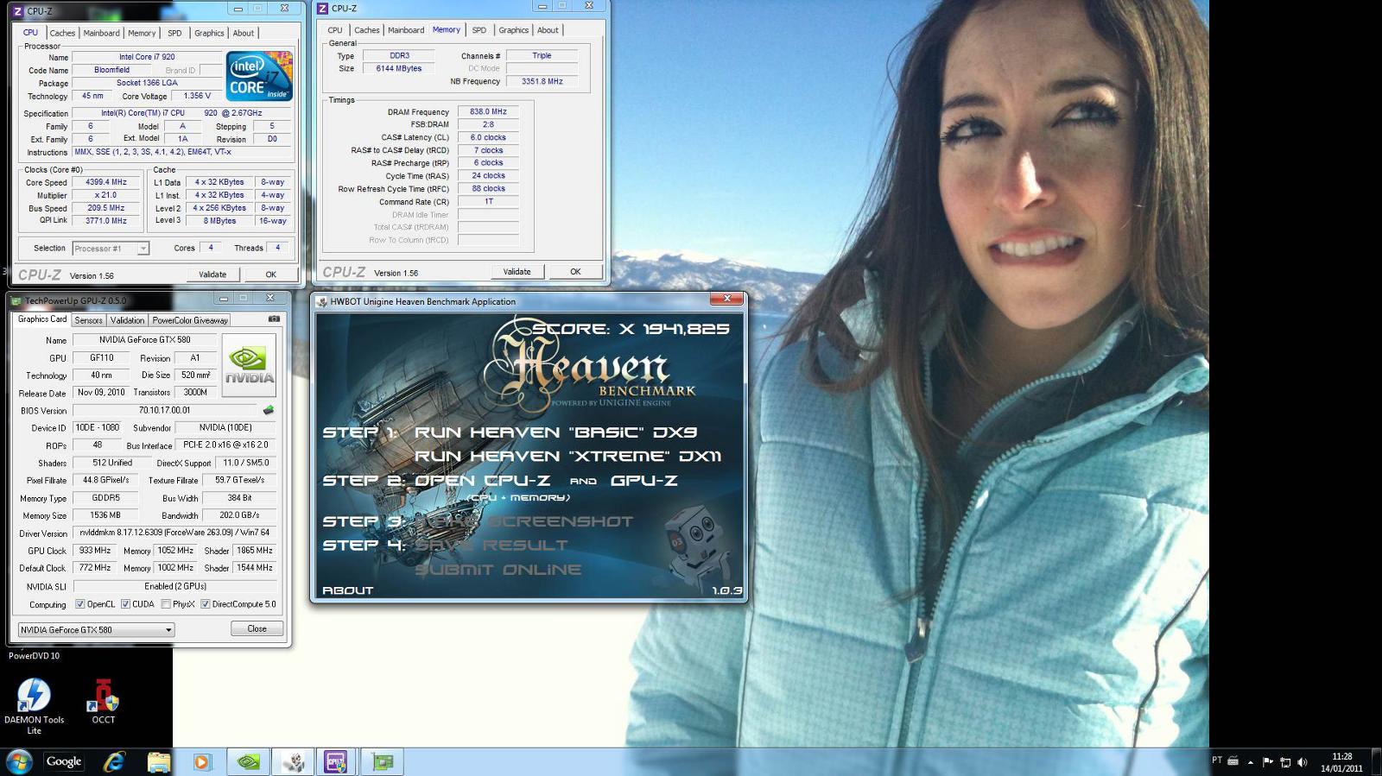Toggle the PhysX checkbox
This screenshot has height=776, width=1382.
(x=166, y=604)
